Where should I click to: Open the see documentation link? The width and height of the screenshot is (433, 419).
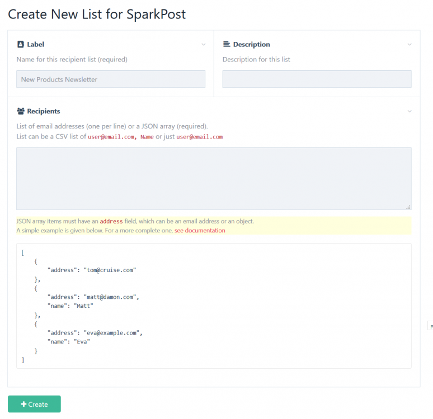click(x=200, y=230)
